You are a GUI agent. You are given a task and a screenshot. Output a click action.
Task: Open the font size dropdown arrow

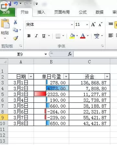tap(87, 25)
